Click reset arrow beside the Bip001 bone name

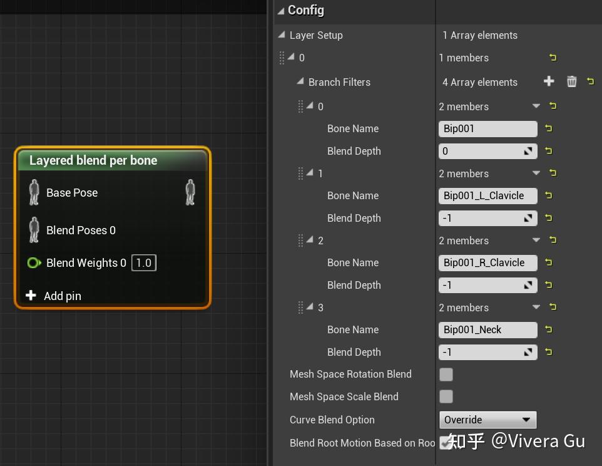[x=549, y=128]
